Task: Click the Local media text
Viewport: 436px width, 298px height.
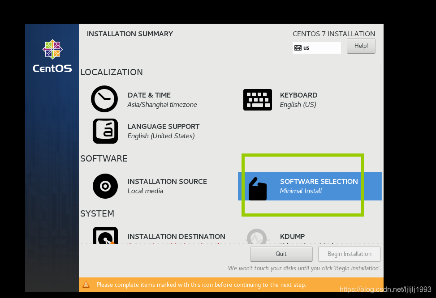Action: click(x=145, y=191)
